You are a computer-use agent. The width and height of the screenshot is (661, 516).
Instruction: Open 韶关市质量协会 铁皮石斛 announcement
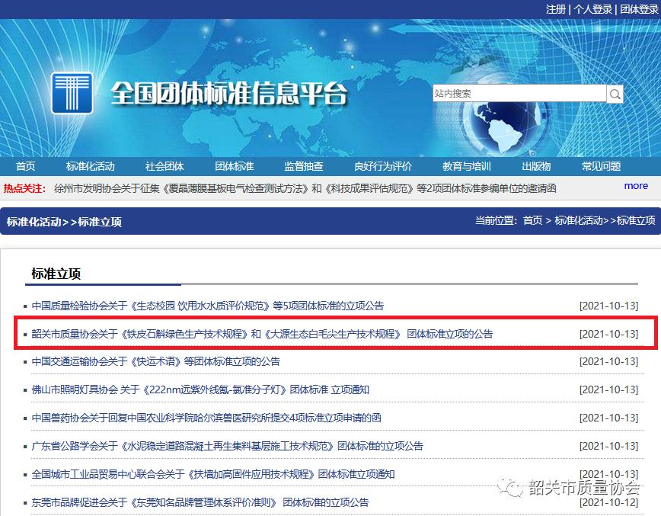(262, 334)
